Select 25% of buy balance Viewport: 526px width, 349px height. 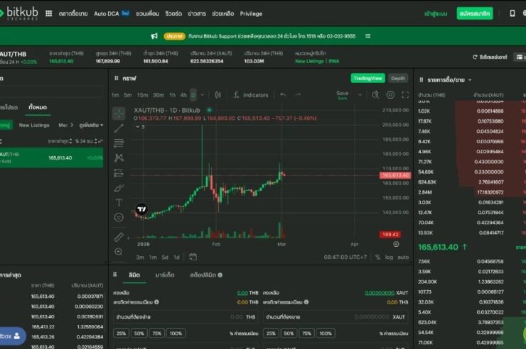(x=121, y=333)
